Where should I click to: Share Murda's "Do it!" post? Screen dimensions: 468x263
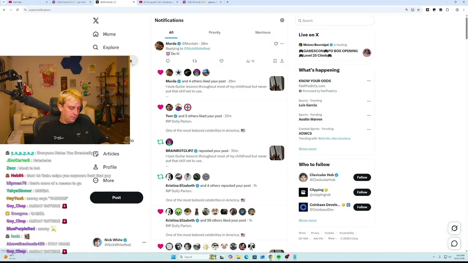click(x=282, y=61)
